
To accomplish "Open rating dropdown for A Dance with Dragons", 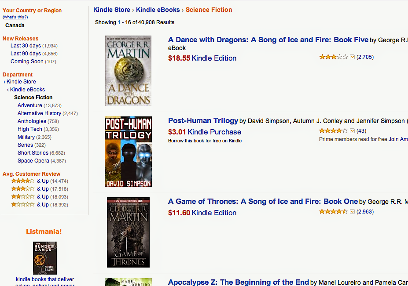I will [x=352, y=57].
